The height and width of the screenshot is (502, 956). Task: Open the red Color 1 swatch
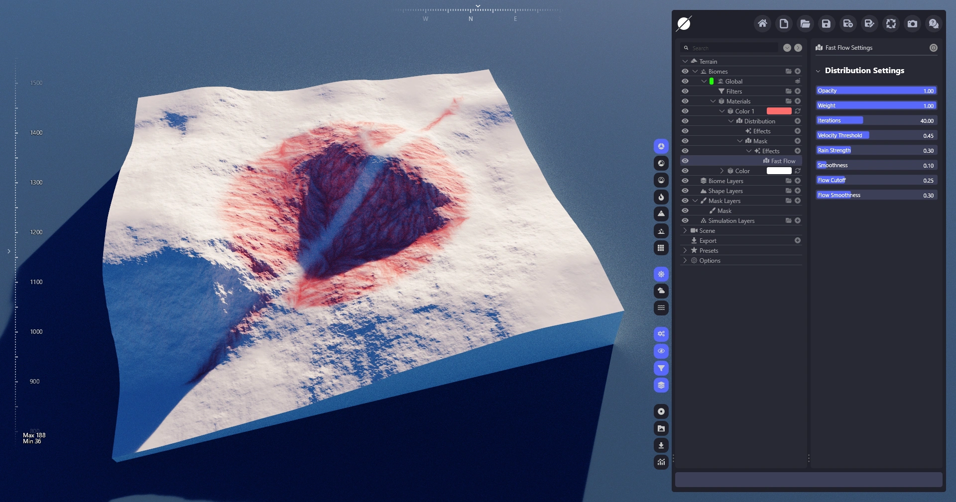[779, 111]
